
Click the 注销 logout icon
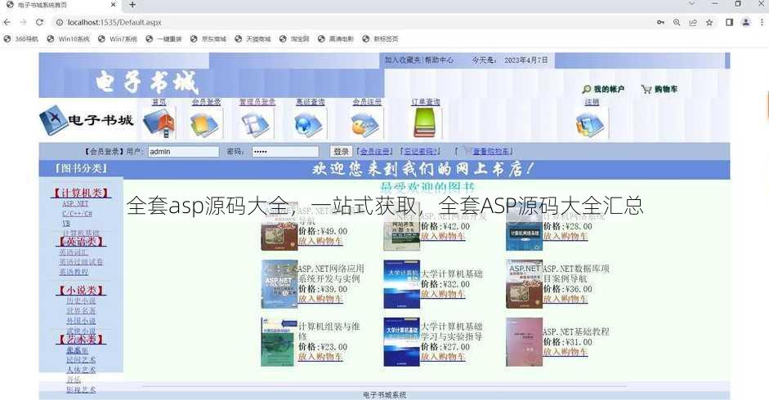tap(591, 123)
